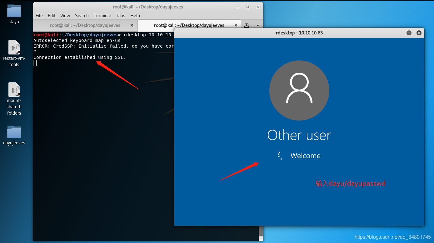Click 'Autoselected keyboard map en-us' terminal line
Viewport: 434px width, 243px height.
77,40
